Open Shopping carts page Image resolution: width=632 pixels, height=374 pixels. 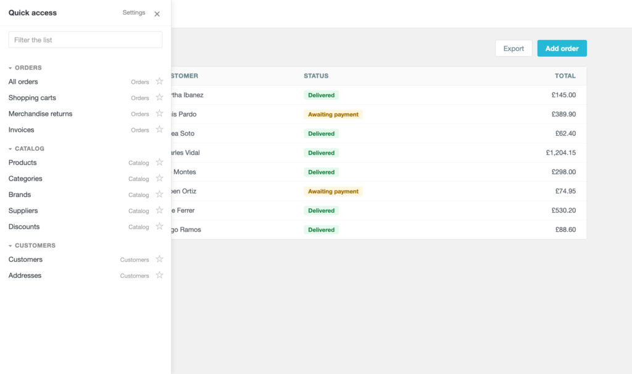(32, 98)
